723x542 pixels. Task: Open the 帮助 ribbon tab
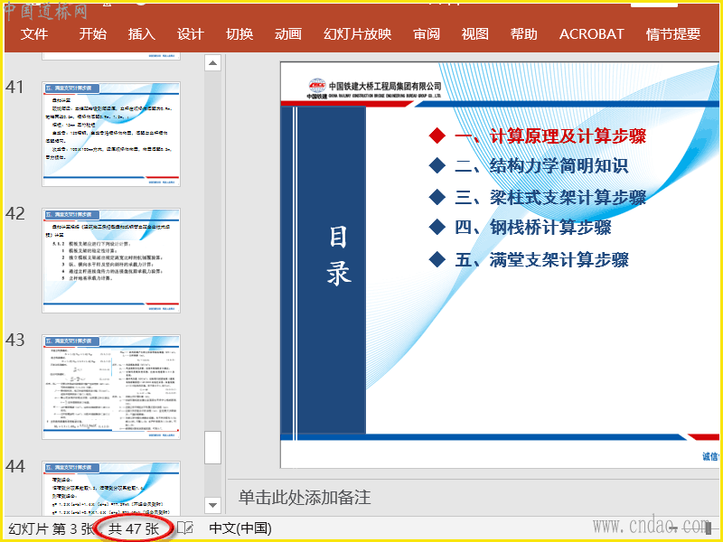pos(524,34)
